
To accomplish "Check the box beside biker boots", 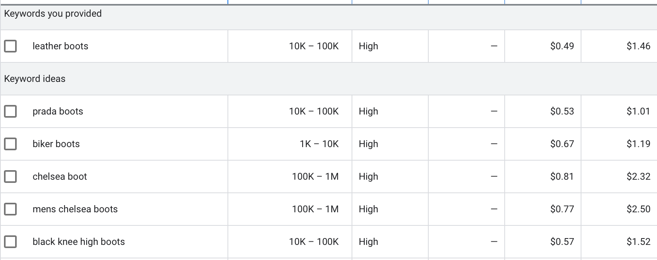I will 10,144.
